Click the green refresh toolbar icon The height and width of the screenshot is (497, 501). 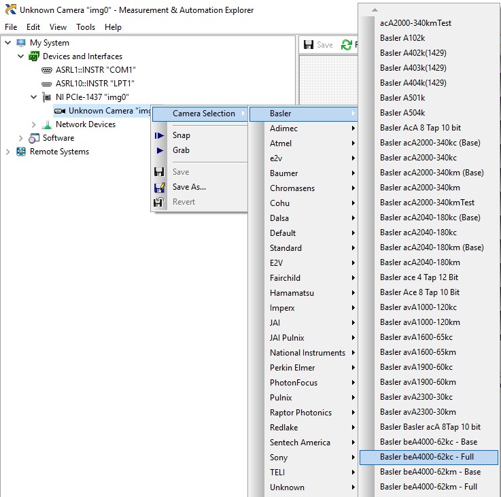pyautogui.click(x=347, y=44)
